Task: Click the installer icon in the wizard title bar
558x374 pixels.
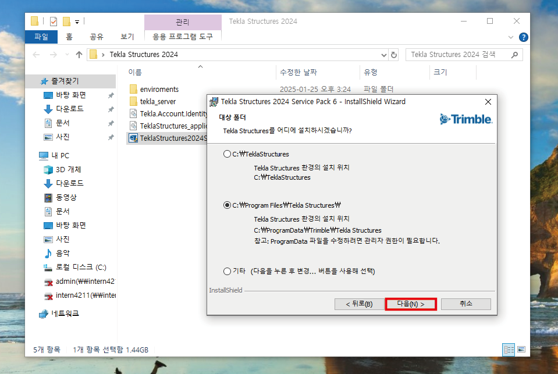Action: (x=214, y=102)
